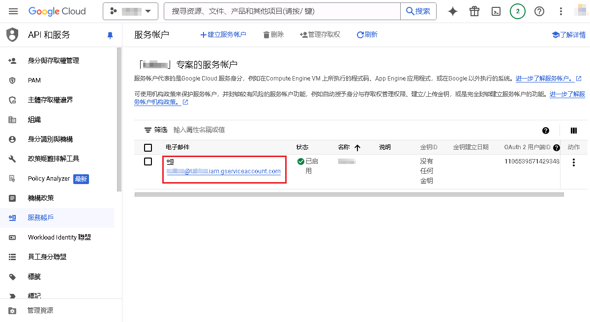Open notifications badge showing 2
This screenshot has height=322, width=590.
[x=518, y=11]
